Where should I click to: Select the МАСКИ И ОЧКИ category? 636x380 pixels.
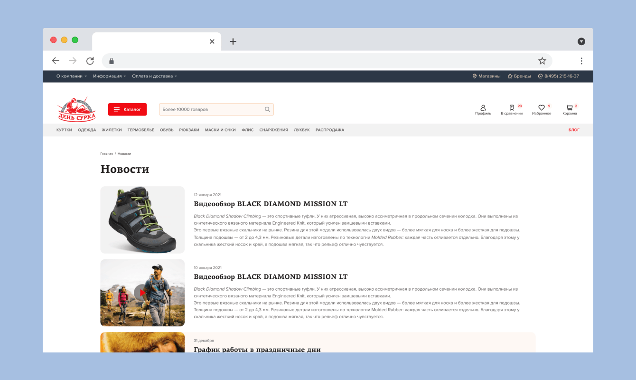point(220,130)
